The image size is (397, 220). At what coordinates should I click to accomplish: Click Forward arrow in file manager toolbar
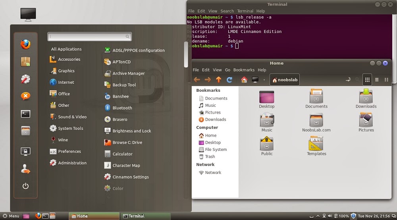(208, 80)
